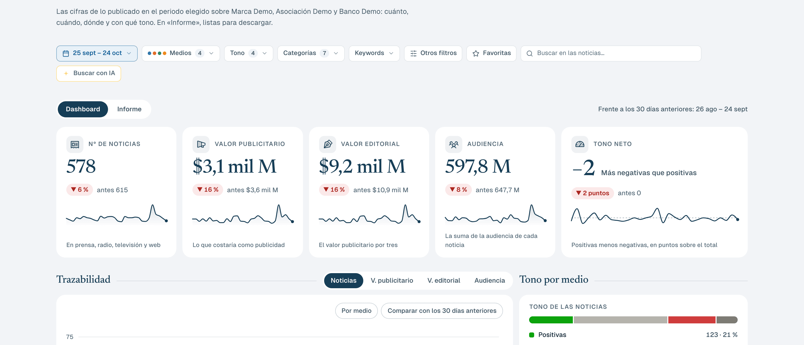The height and width of the screenshot is (345, 804).
Task: Click the red negative segment of tone bar
Action: click(692, 320)
